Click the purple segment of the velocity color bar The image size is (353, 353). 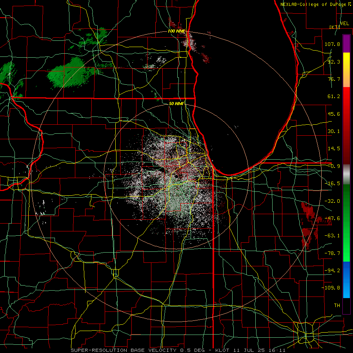(346, 44)
